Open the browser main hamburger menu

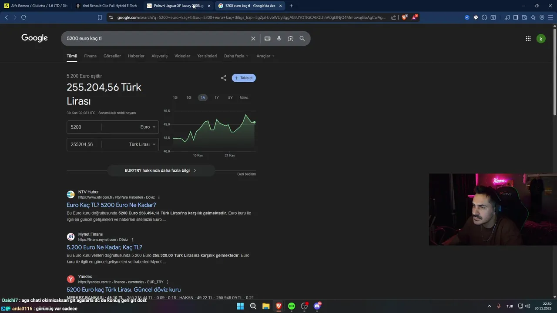coord(550,17)
